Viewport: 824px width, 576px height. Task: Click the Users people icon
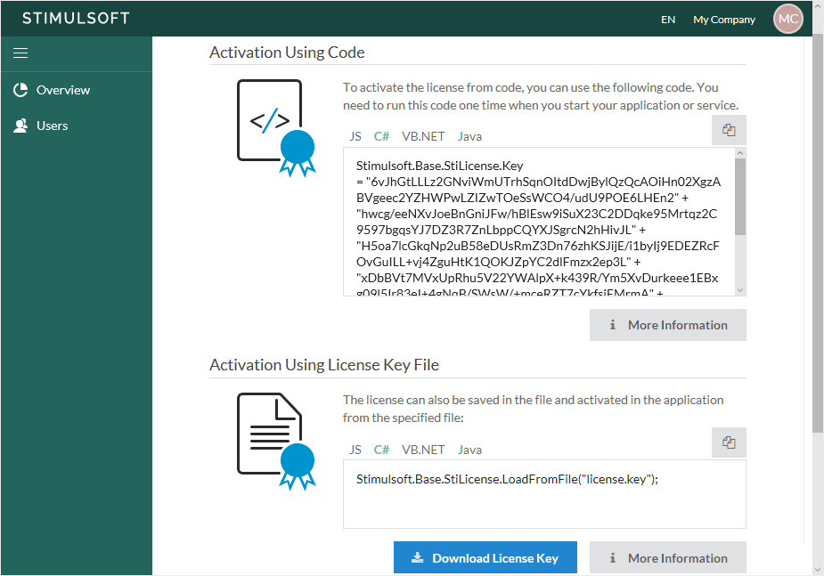(x=20, y=126)
